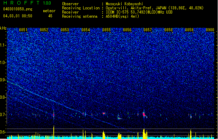Click the red meteor echo just before 0855
Viewport: 218px width, 139px height.
[104, 113]
